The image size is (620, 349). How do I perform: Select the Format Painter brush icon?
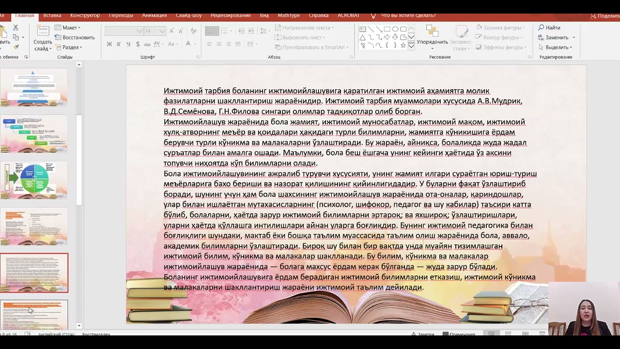tap(15, 47)
